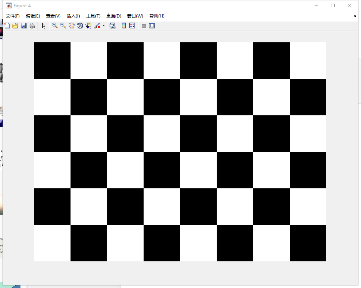Viewport: 361px width, 288px height.
Task: Open a file with the folder icon
Action: click(x=15, y=26)
